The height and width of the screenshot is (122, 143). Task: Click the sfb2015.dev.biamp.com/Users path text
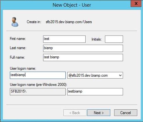pos(69,22)
